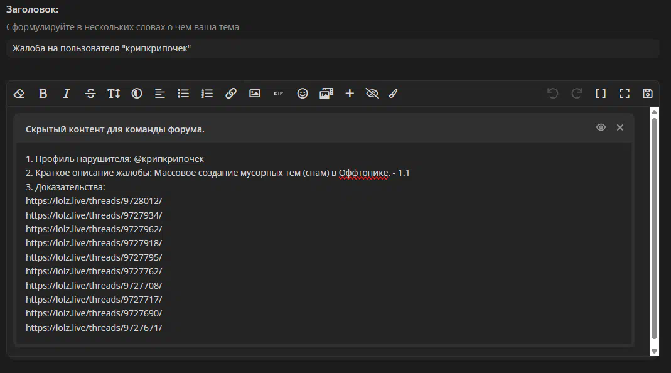Toggle italic formatting
This screenshot has height=373, width=671.
tap(66, 94)
